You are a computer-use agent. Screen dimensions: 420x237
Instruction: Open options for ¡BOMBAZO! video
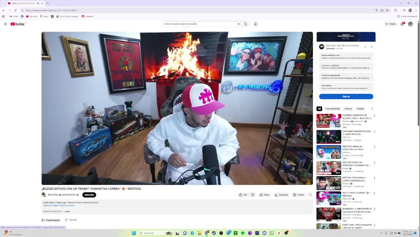pyautogui.click(x=374, y=209)
